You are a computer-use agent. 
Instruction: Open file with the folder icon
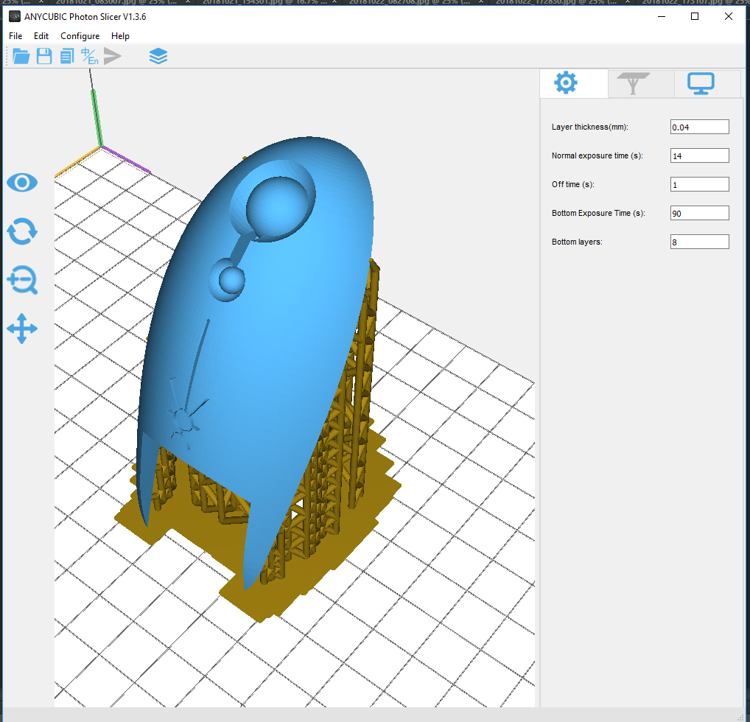coord(21,57)
